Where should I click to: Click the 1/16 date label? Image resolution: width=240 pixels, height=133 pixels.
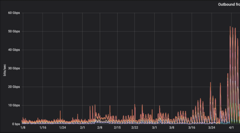43,128
